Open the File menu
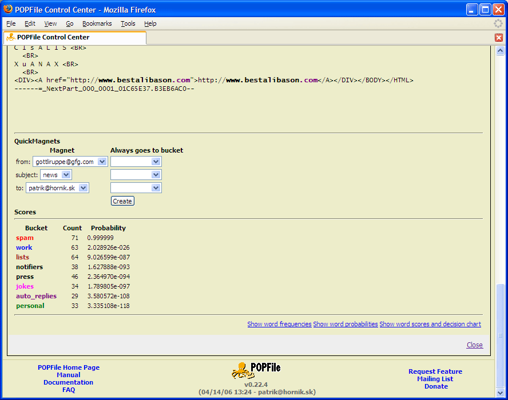The image size is (508, 400). [11, 23]
